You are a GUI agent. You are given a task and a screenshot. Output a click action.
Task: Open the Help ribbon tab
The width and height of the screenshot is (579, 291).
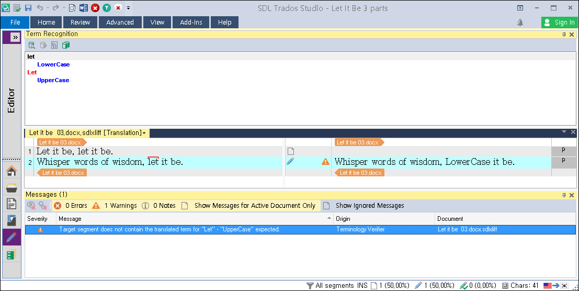pos(224,22)
